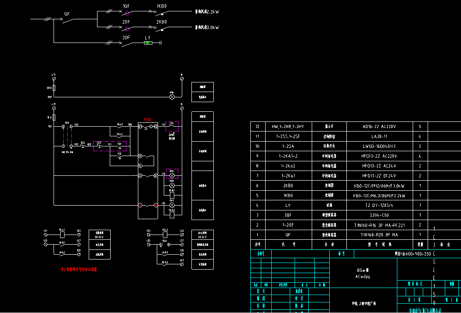Select the T1N160-R20 3P MA cell
This screenshot has height=313, width=461.
(x=379, y=235)
